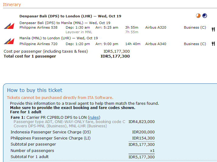
Task: Click the Layover in MNL text
Action: pos(79,32)
